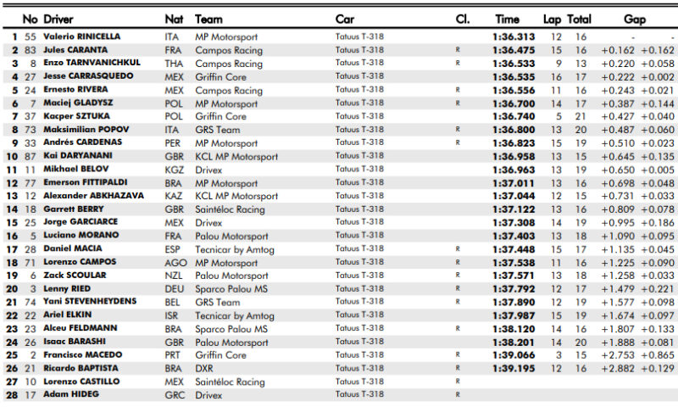The image size is (678, 407).
Task: Click the DXR team name
Action: point(204,368)
